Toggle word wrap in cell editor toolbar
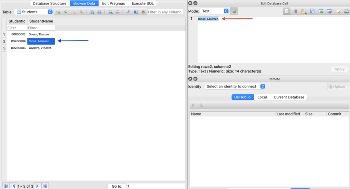Image resolution: width=350 pixels, height=189 pixels. point(295,11)
